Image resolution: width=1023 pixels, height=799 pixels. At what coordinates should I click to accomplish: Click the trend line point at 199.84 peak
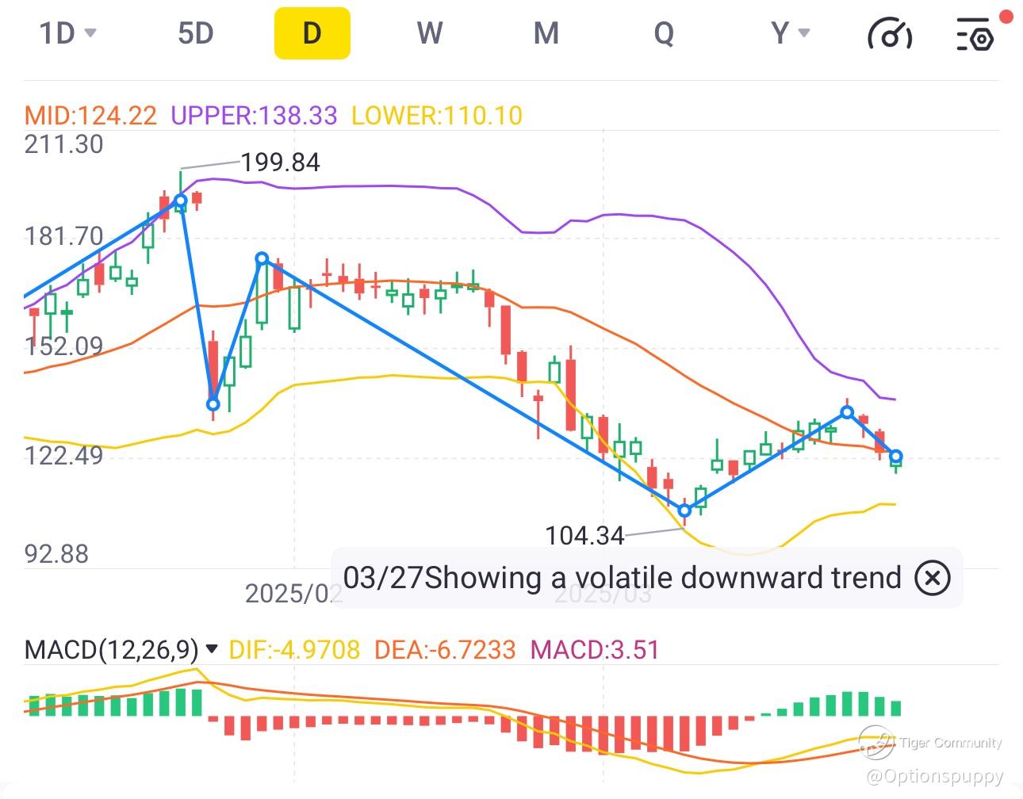181,201
